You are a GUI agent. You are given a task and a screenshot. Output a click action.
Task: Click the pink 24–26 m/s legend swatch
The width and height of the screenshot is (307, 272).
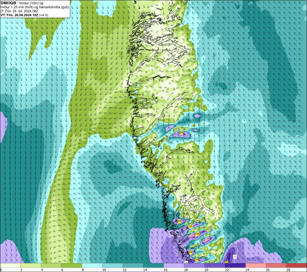(256, 265)
